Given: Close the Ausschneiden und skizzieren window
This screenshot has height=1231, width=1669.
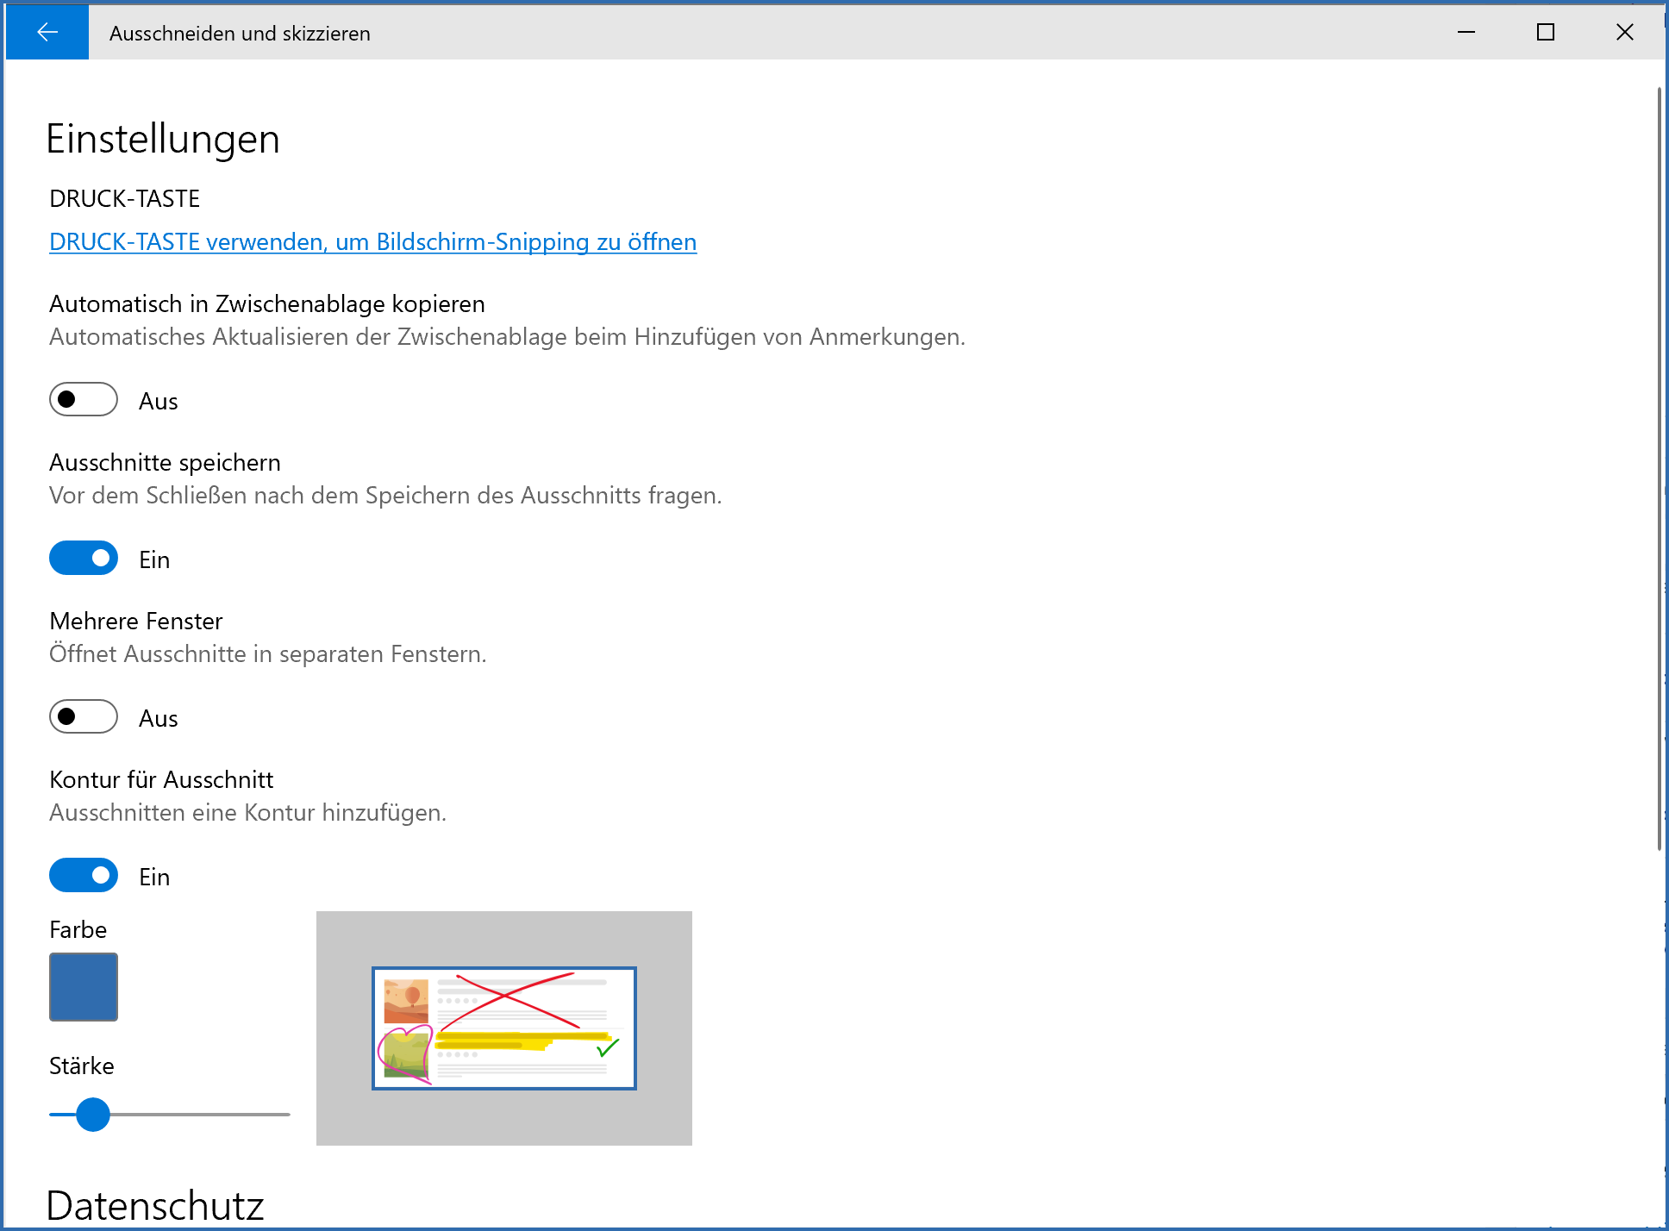Looking at the screenshot, I should [x=1625, y=33].
